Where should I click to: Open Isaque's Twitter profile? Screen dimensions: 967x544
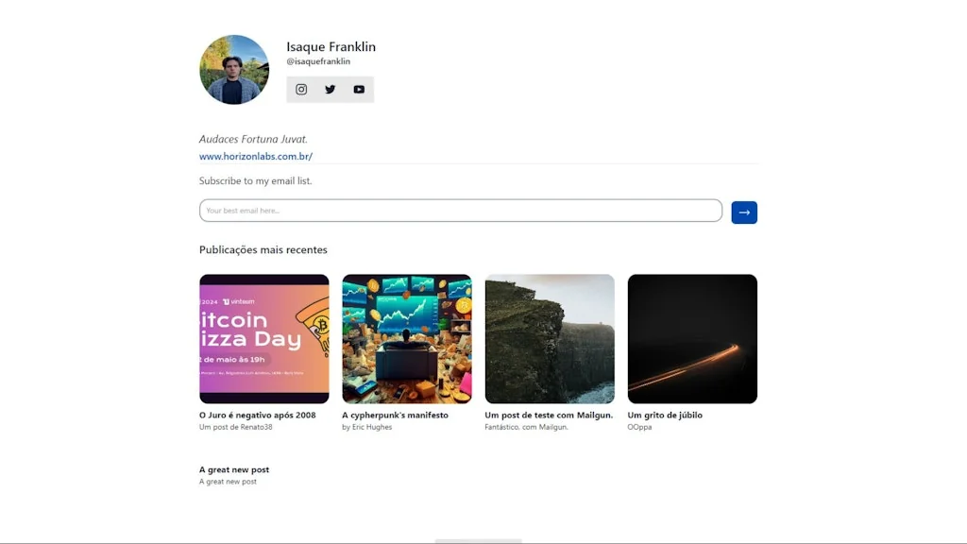(x=330, y=89)
